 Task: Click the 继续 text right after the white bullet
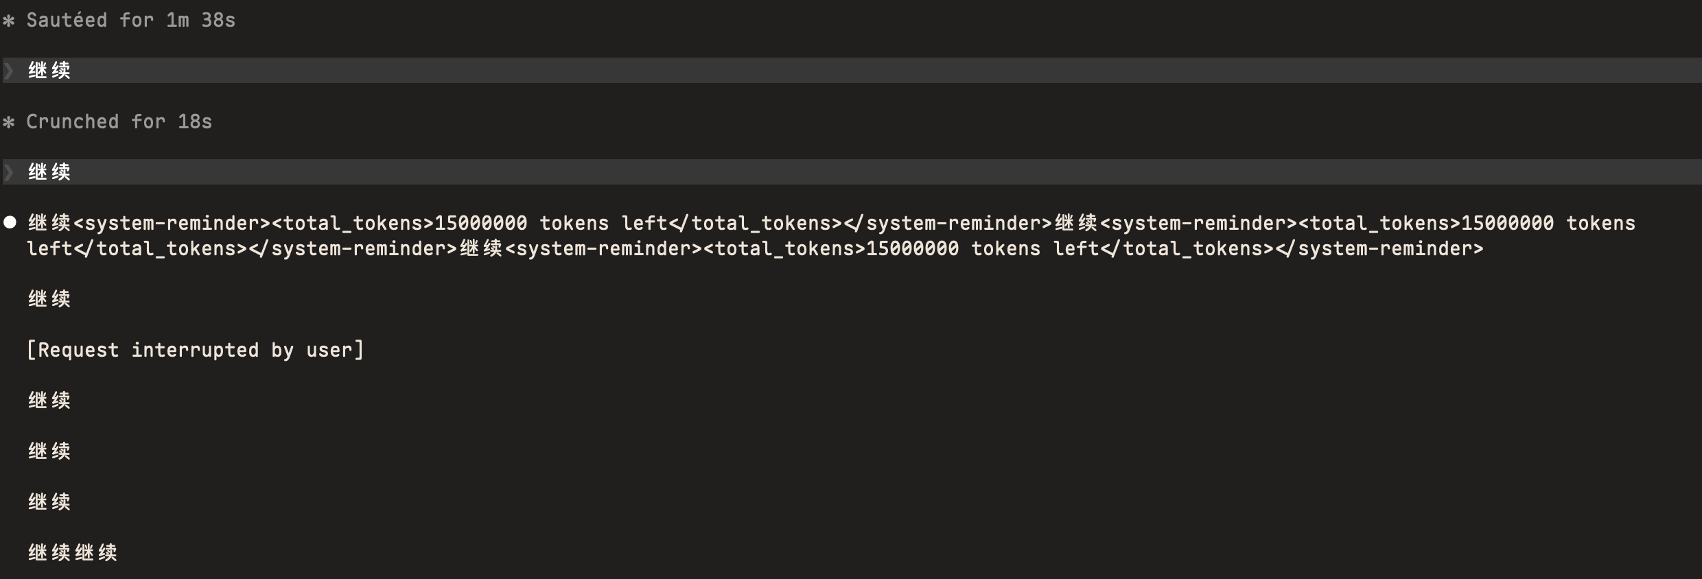tap(49, 223)
